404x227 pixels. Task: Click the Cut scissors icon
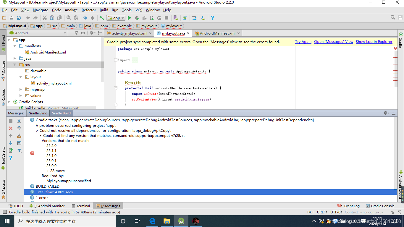point(45,18)
